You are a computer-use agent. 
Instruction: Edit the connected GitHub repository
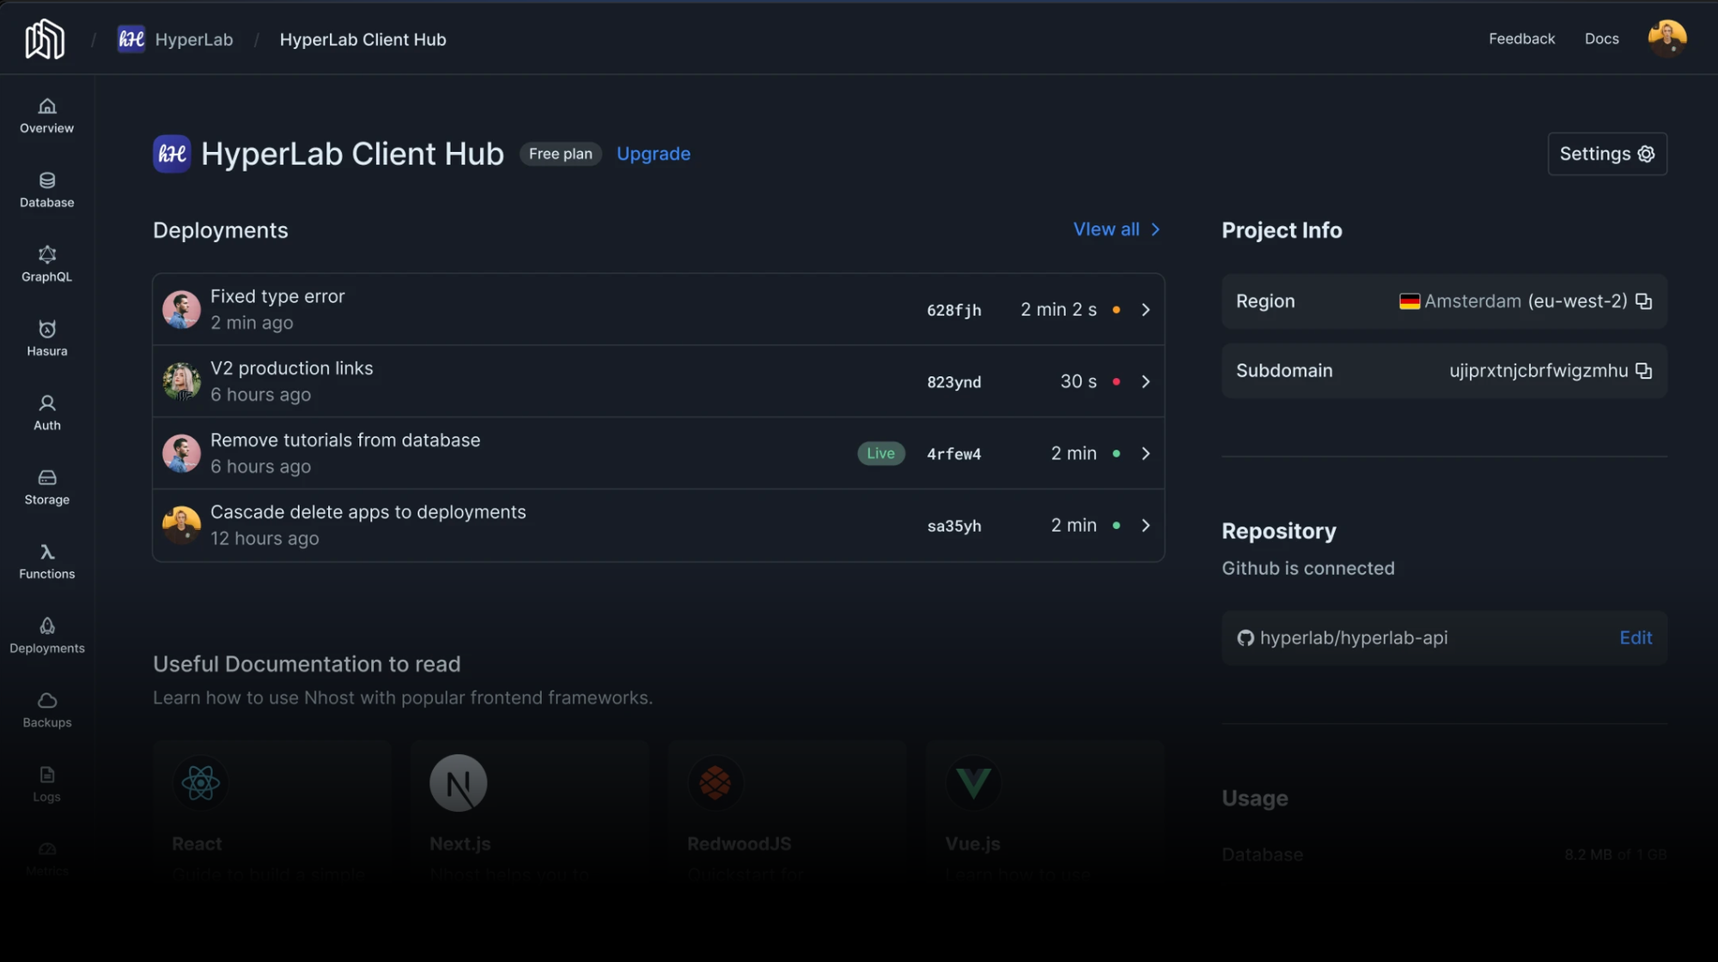[1636, 638]
